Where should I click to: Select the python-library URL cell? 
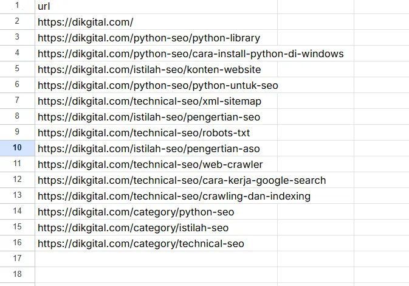tap(148, 38)
